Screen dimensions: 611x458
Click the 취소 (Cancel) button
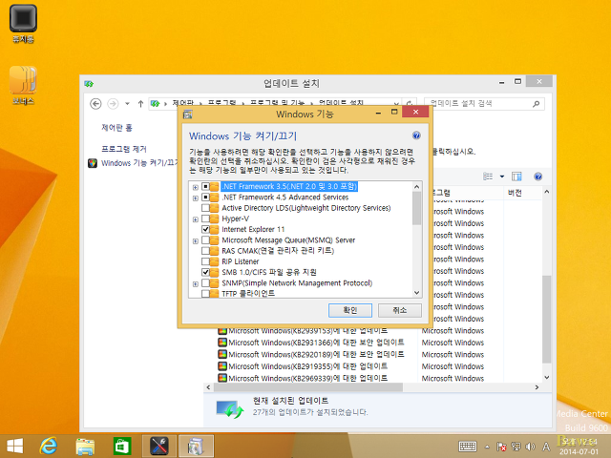[x=399, y=310]
